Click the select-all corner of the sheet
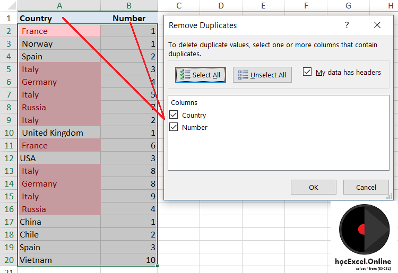 point(8,5)
